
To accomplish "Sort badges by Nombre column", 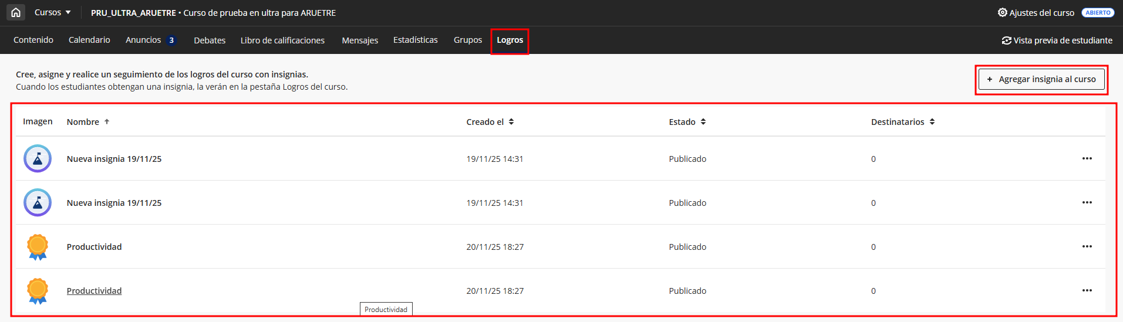I will click(87, 122).
